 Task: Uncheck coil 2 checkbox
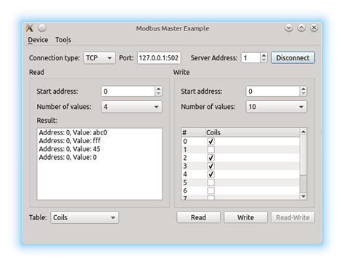click(x=211, y=158)
